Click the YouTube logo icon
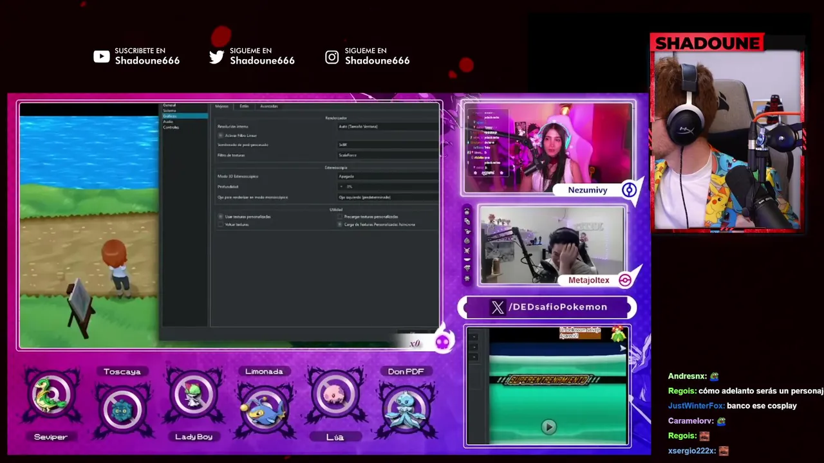The width and height of the screenshot is (824, 463). (101, 57)
